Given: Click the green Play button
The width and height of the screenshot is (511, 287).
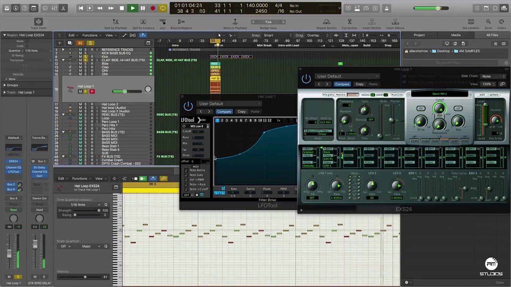Looking at the screenshot, I should click(x=133, y=8).
